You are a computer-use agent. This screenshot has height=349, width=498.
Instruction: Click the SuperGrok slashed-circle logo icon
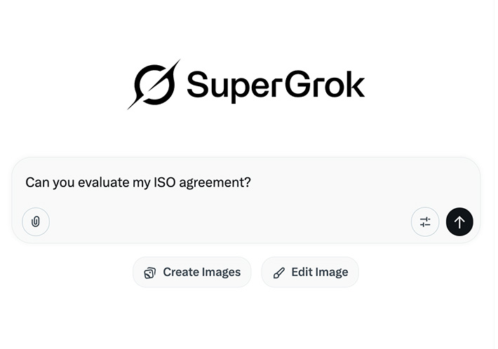pyautogui.click(x=154, y=85)
